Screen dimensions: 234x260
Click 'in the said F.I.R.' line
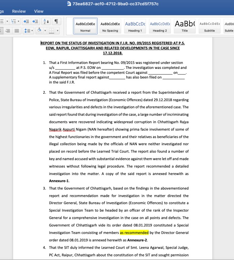pyautogui.click(x=62, y=82)
